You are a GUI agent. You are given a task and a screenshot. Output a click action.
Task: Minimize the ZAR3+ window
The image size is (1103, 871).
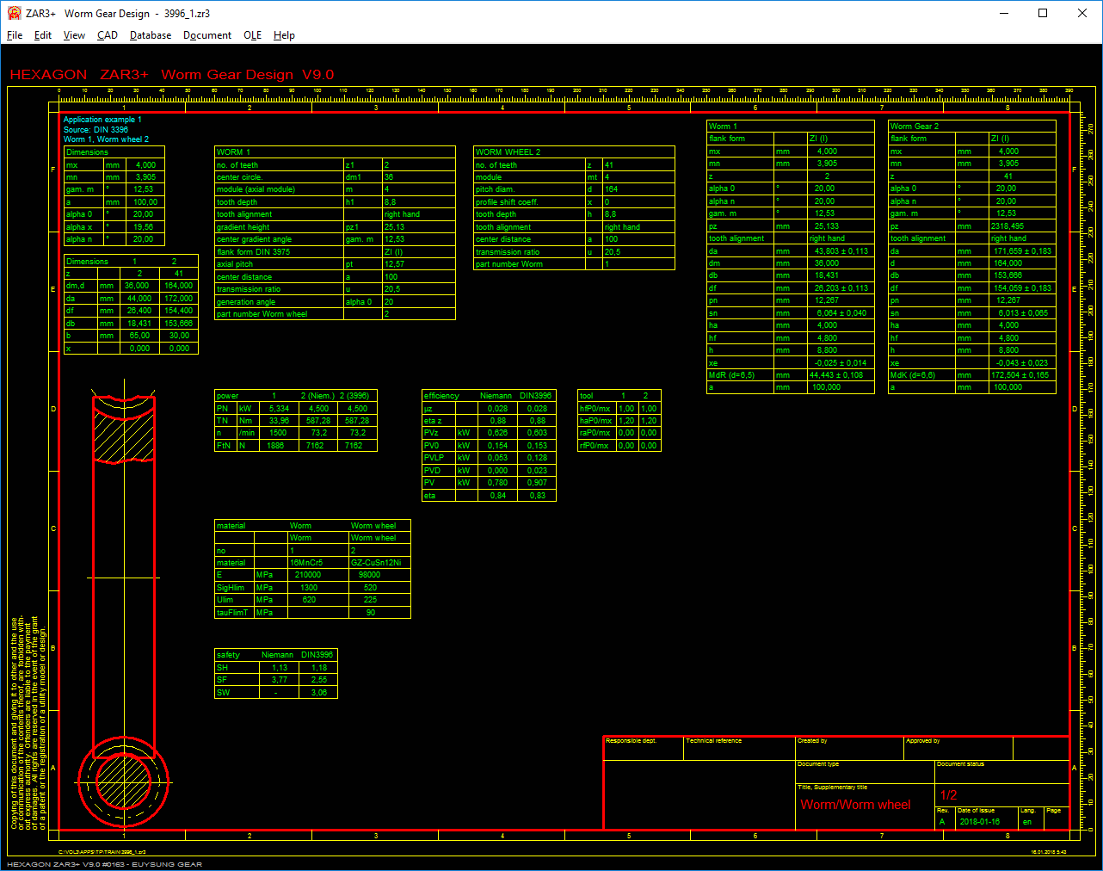1003,13
